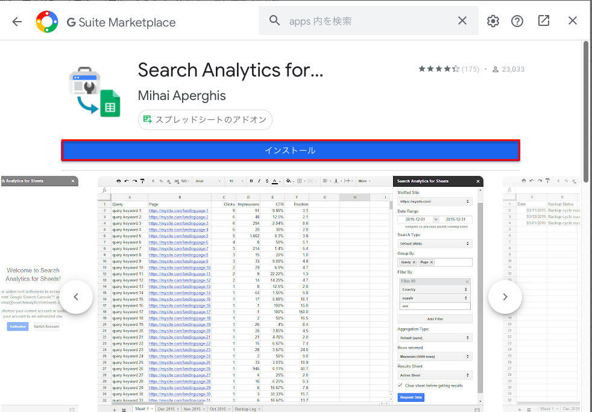This screenshot has width=592, height=412.
Task: Open Verified Site dropdown in sidebar screenshot
Action: (x=435, y=201)
